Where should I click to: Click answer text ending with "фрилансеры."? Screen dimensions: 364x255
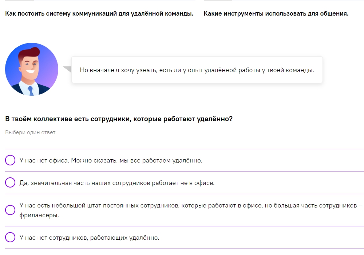tap(39, 215)
